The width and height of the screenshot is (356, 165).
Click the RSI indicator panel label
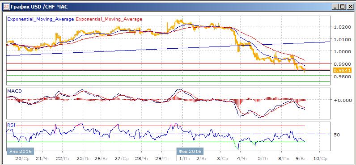[x=11, y=124]
